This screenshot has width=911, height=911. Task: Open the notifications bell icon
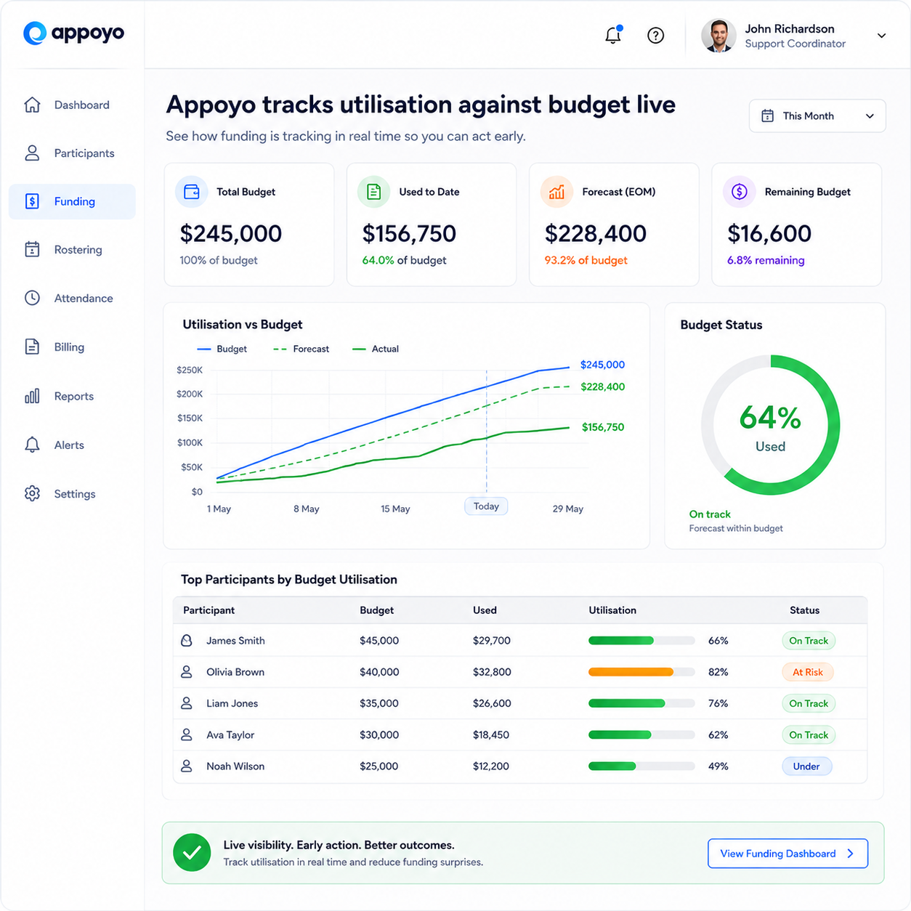(x=613, y=35)
